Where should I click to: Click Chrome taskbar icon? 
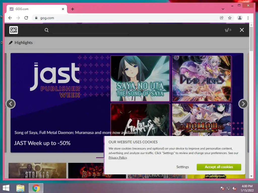tap(36, 188)
